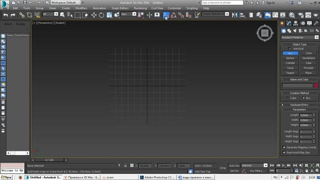320x180 pixels.
Task: Open the Utilities panel hammer tab
Action: coord(316,23)
